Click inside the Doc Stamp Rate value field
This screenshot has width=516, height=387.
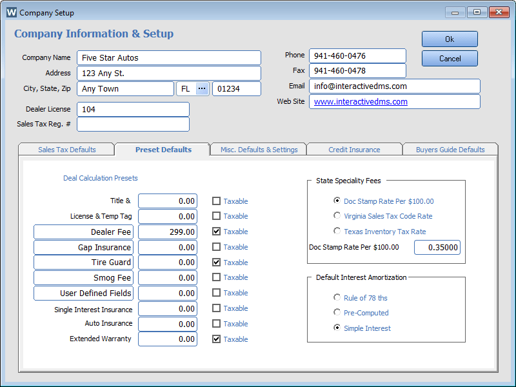(x=437, y=247)
